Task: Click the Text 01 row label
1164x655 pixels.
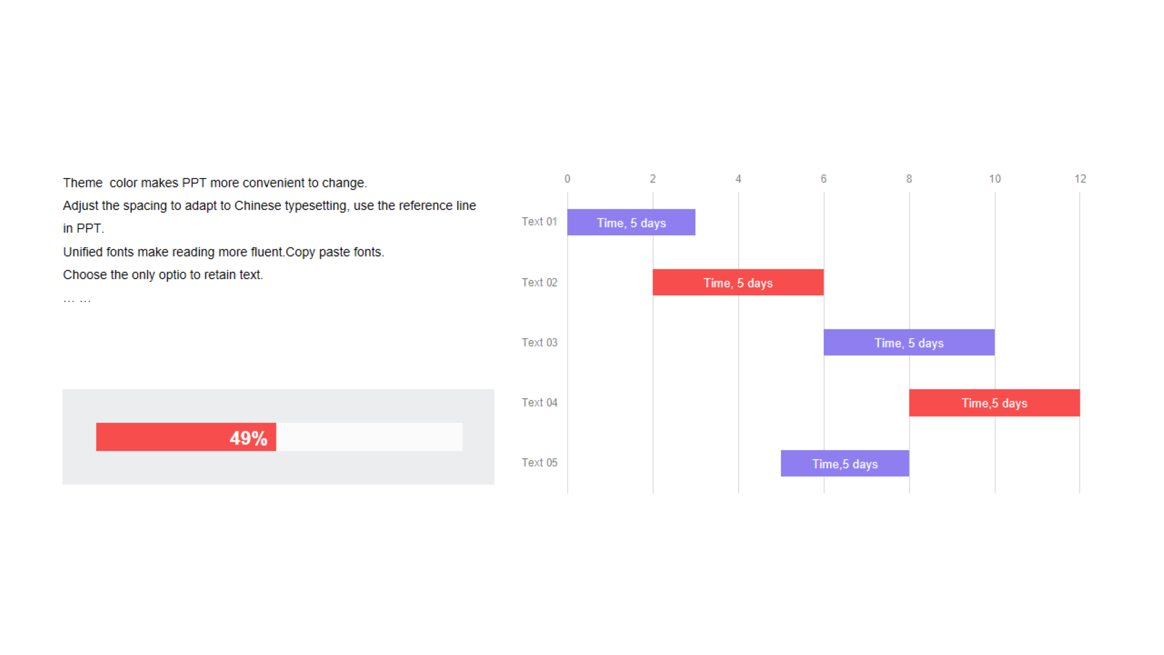Action: [539, 222]
